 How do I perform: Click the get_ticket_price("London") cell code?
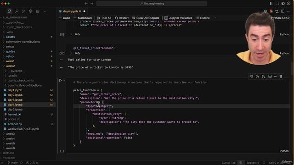[x=94, y=48]
